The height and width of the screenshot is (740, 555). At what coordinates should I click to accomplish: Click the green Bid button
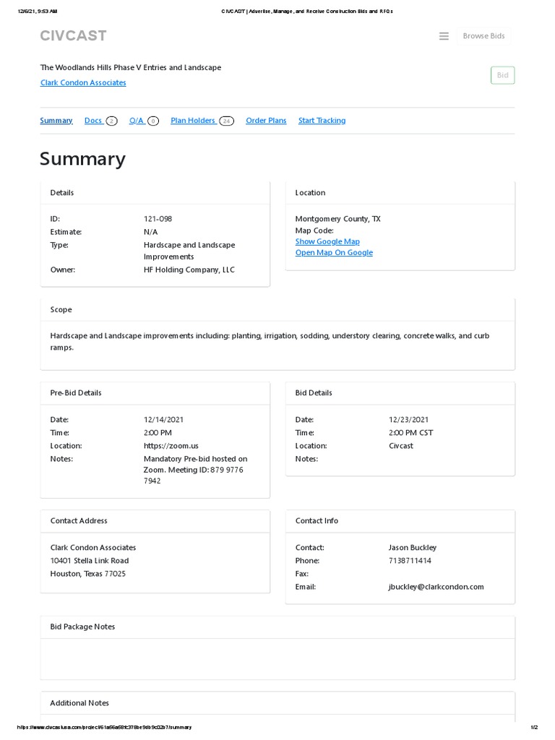pyautogui.click(x=503, y=75)
